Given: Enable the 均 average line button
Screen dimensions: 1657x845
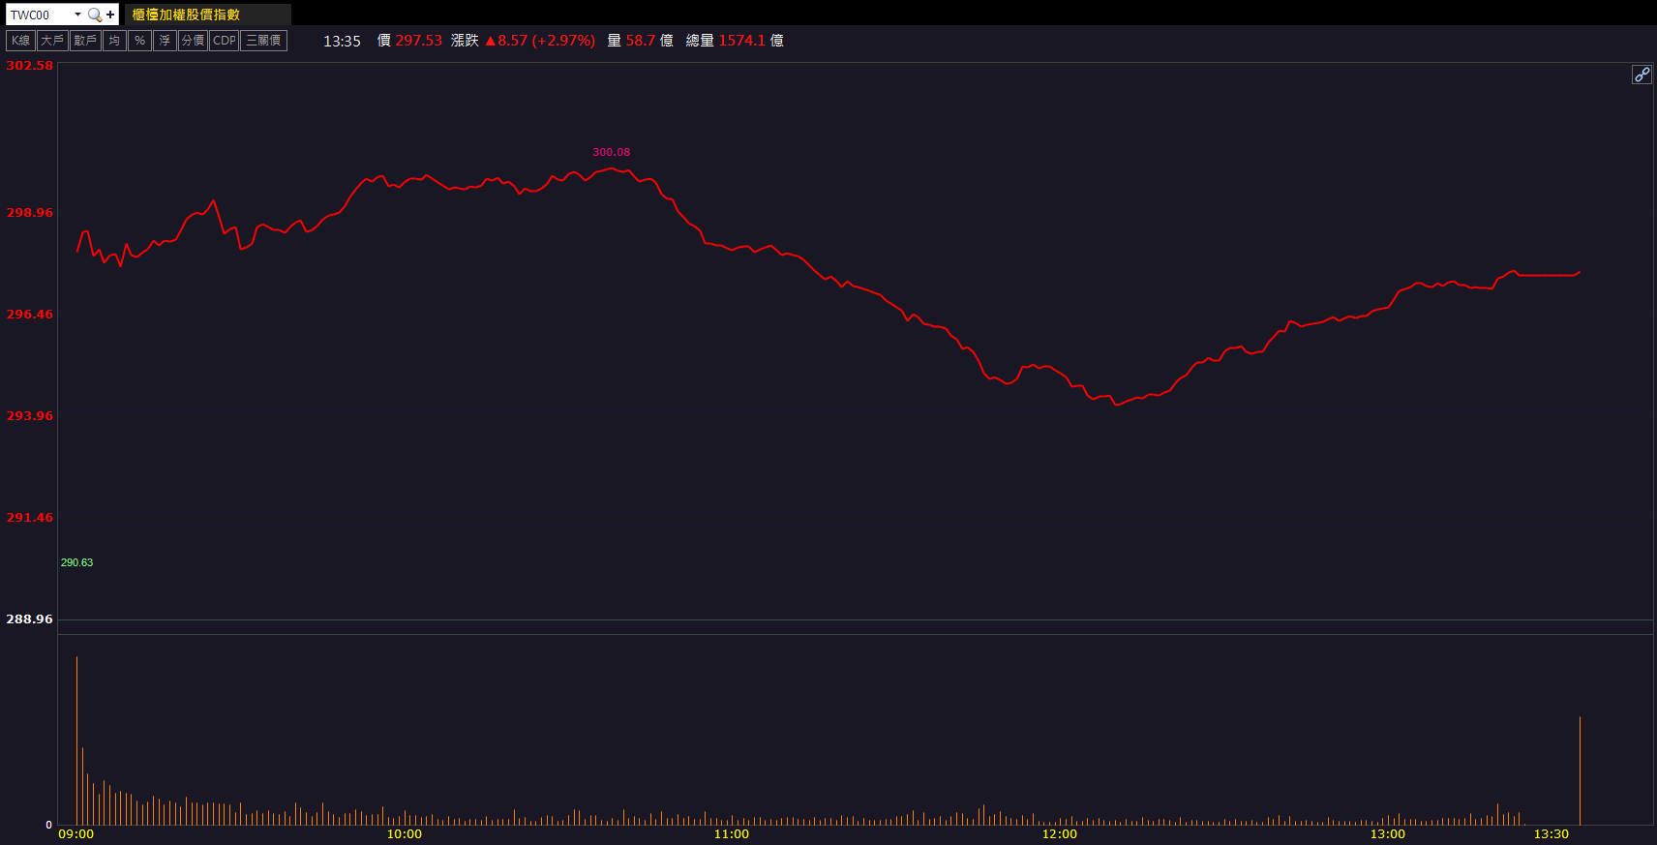Looking at the screenshot, I should point(114,41).
